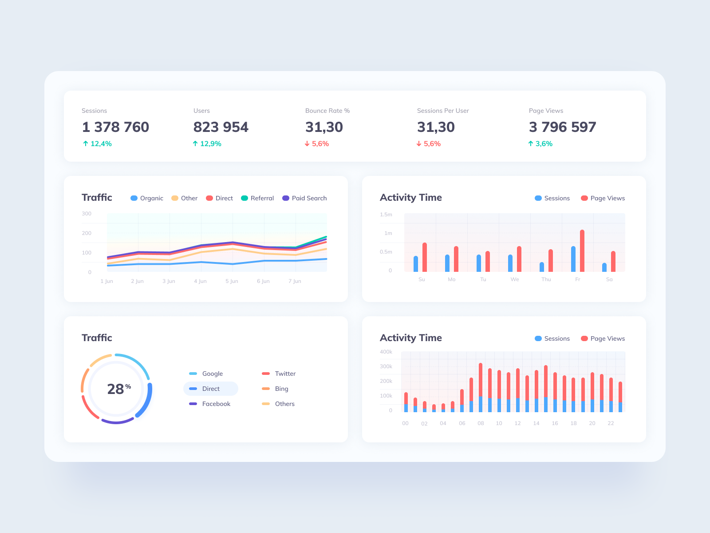Toggle the Direct series in Traffic chart

[209, 198]
